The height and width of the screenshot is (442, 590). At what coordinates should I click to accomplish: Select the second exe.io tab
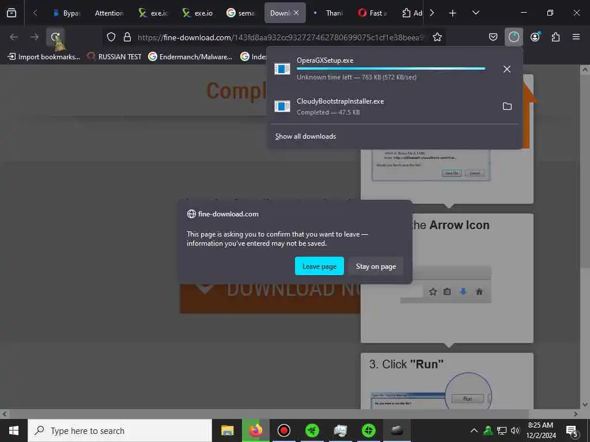[x=197, y=13]
